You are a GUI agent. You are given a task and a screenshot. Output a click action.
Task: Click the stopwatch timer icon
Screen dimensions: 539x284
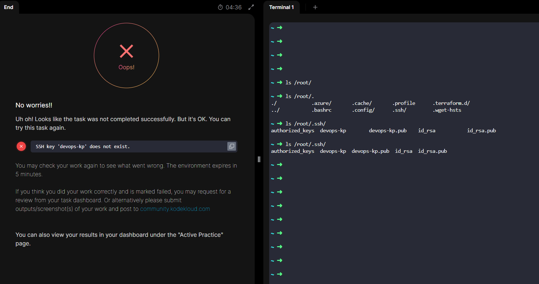click(220, 7)
